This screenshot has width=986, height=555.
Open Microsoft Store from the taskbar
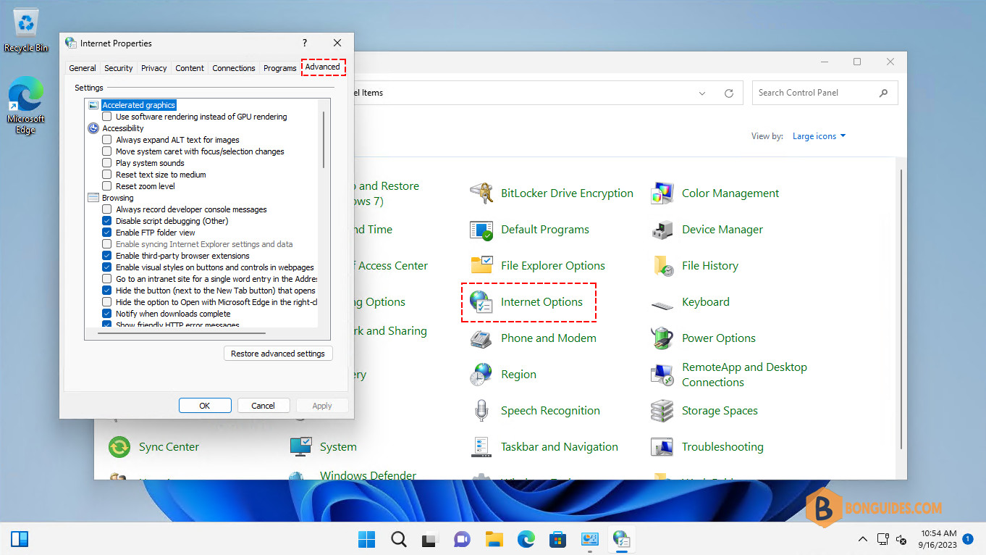tap(558, 539)
